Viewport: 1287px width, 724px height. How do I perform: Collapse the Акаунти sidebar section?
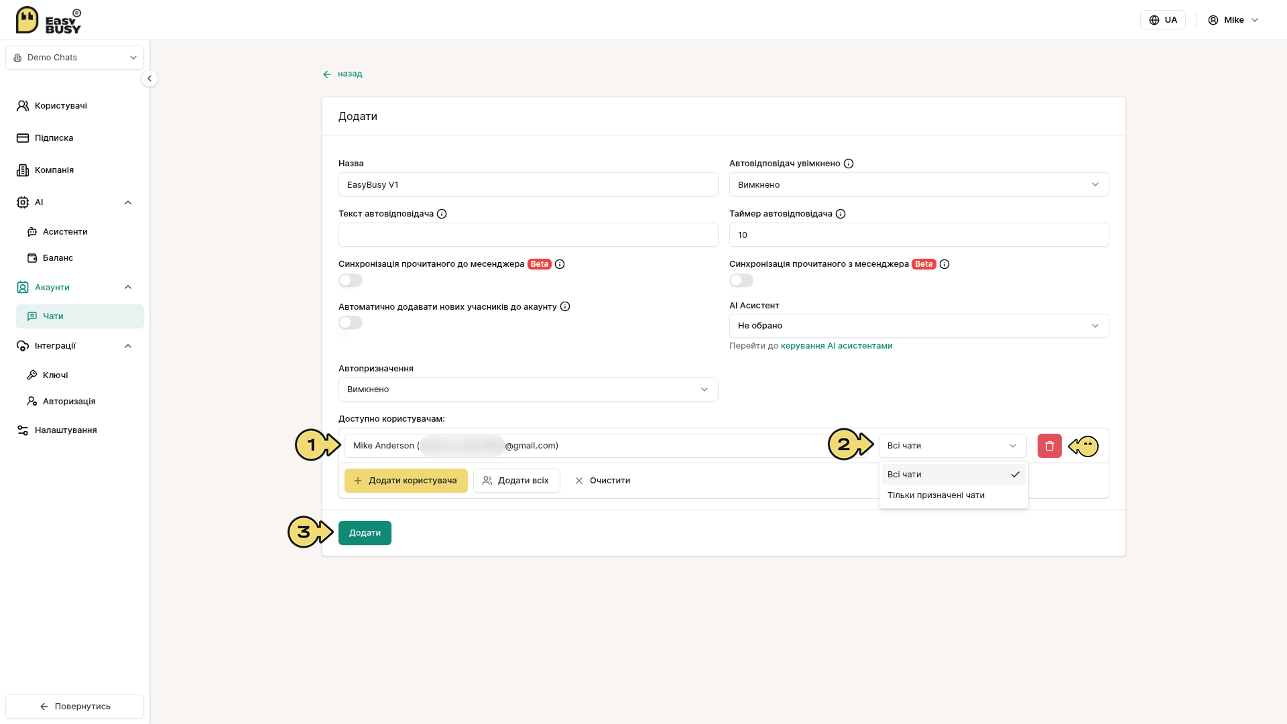pos(128,287)
